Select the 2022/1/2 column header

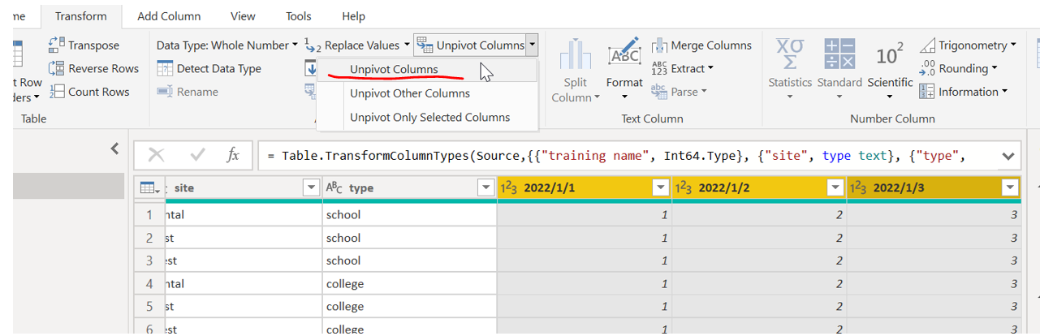[x=759, y=187]
